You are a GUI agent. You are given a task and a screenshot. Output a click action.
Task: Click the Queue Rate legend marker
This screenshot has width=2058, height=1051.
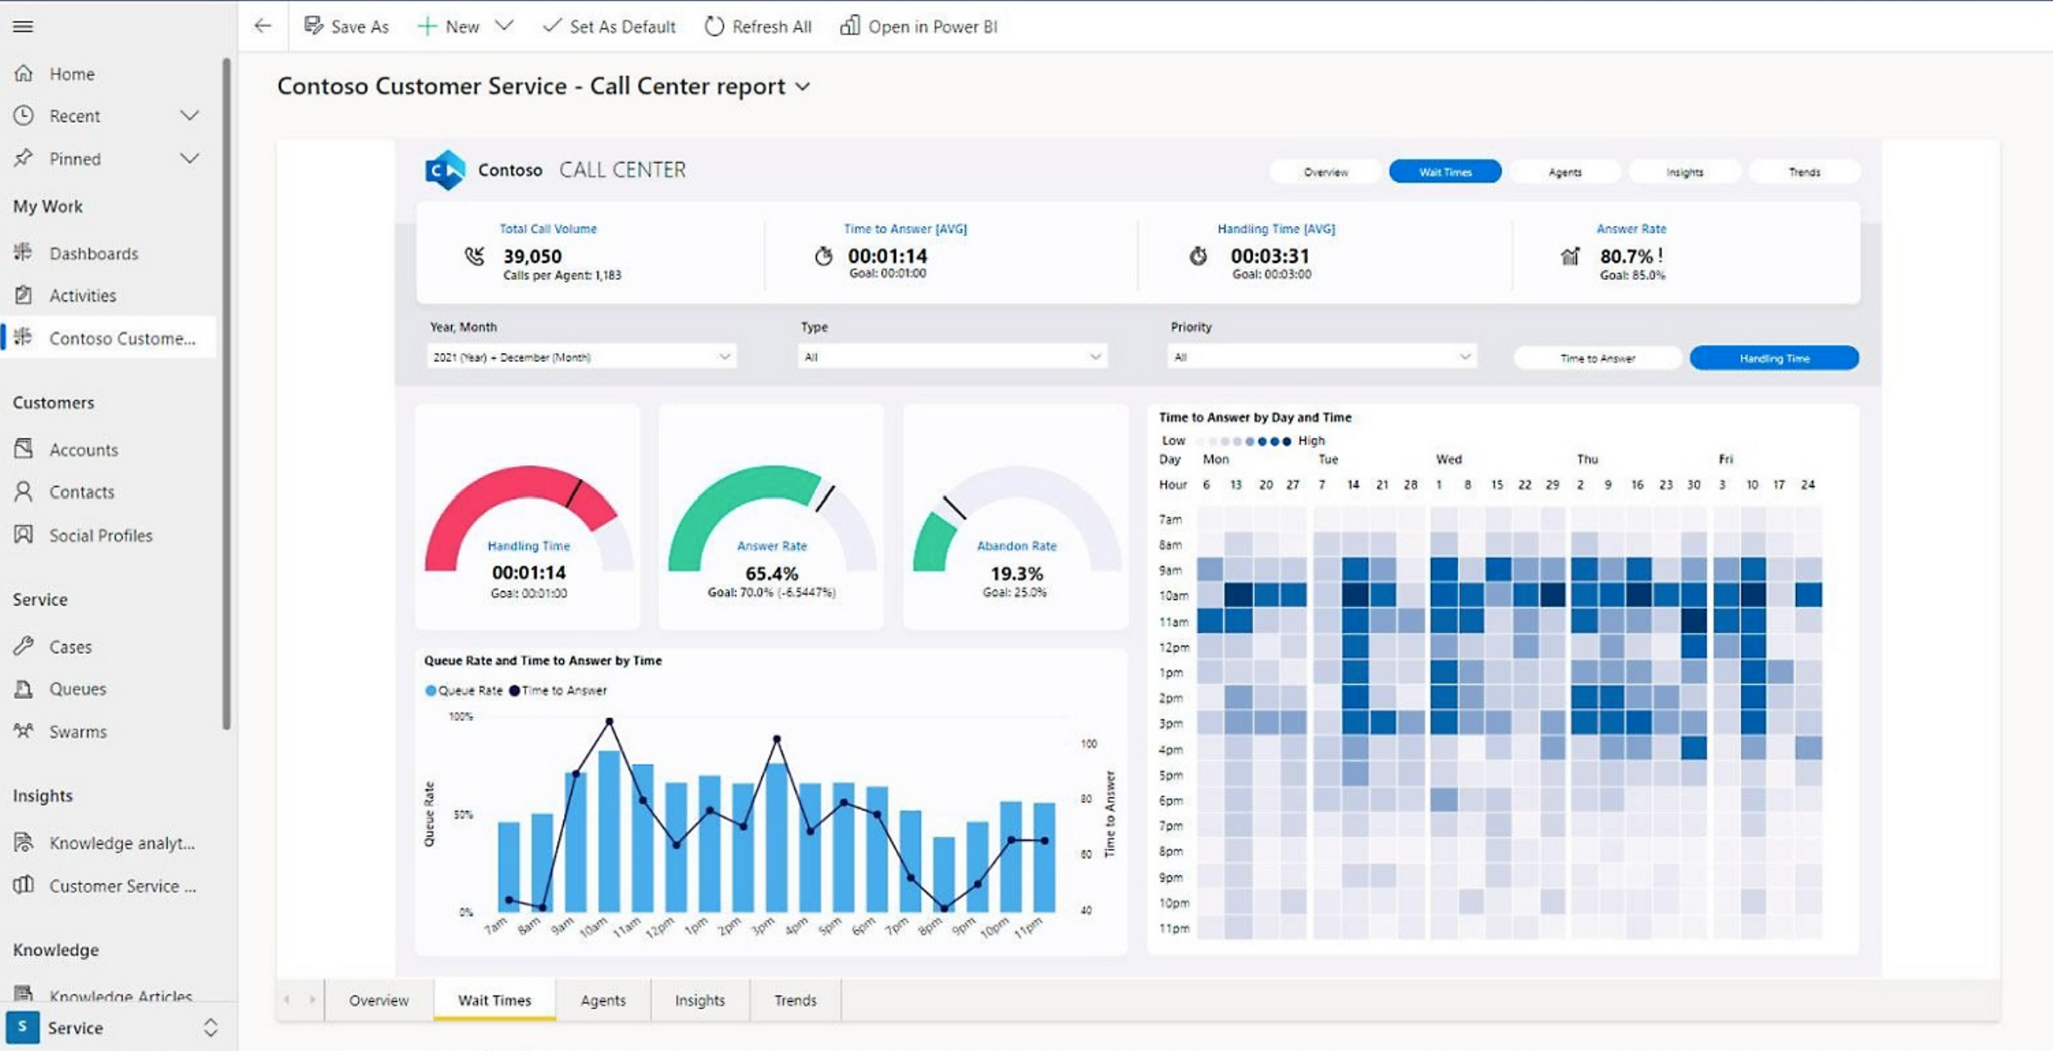tap(431, 691)
